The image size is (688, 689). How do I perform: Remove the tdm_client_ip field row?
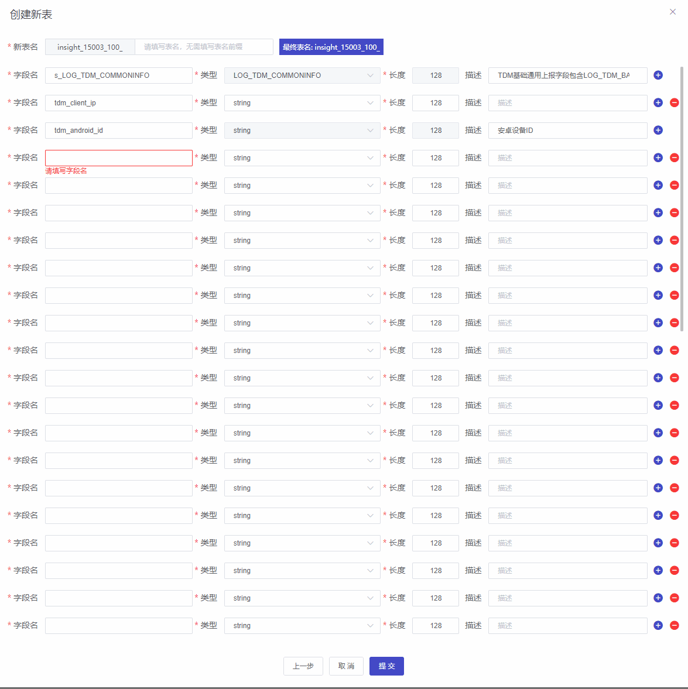674,103
